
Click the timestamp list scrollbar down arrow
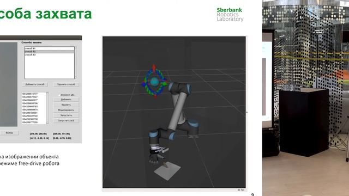point(47,123)
